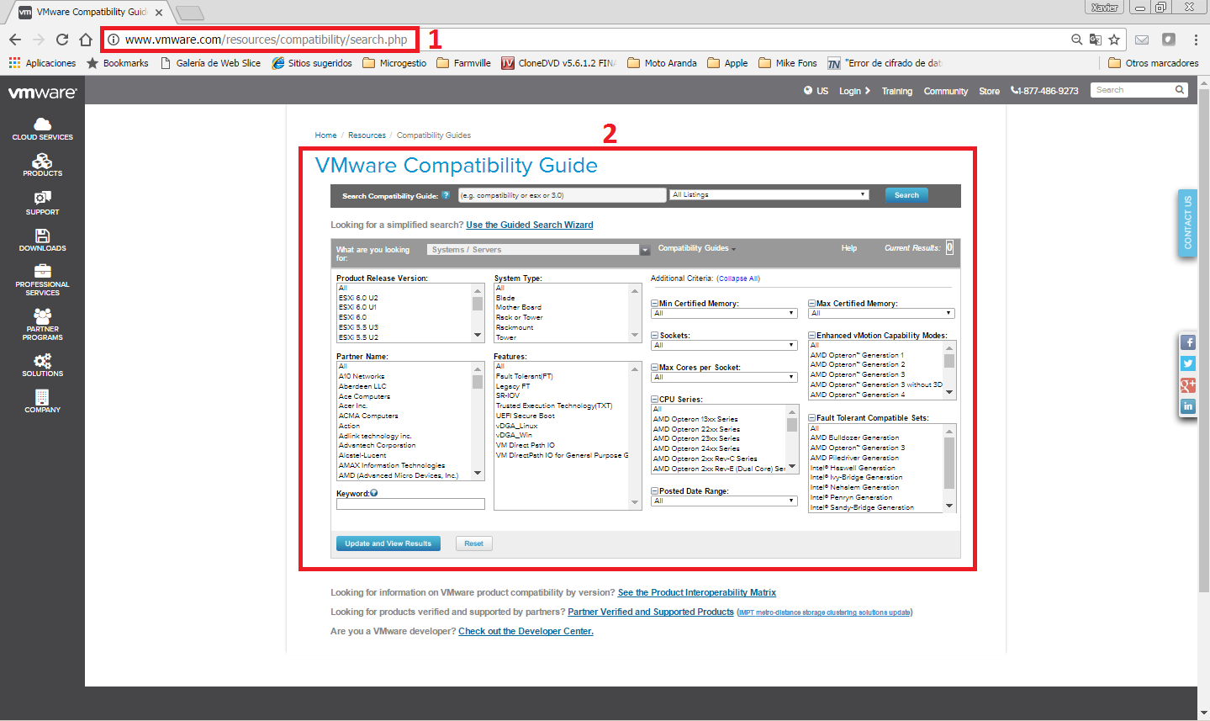
Task: Click the Partner Name list scrollbar
Action: tap(478, 421)
